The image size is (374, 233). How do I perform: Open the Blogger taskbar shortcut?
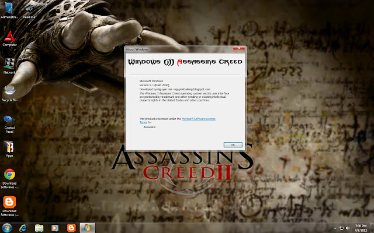tap(71, 228)
